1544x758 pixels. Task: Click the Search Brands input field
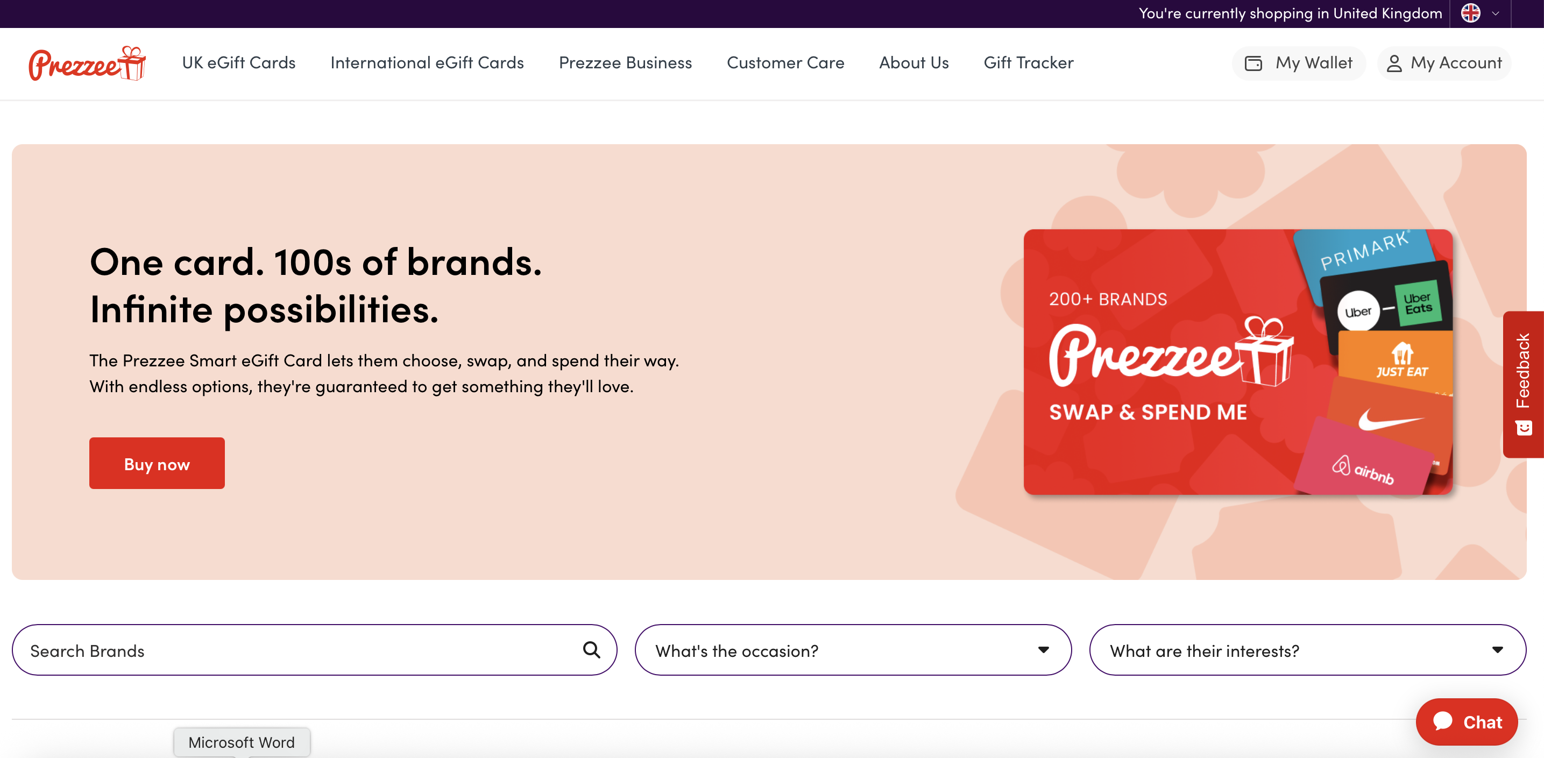(240, 649)
